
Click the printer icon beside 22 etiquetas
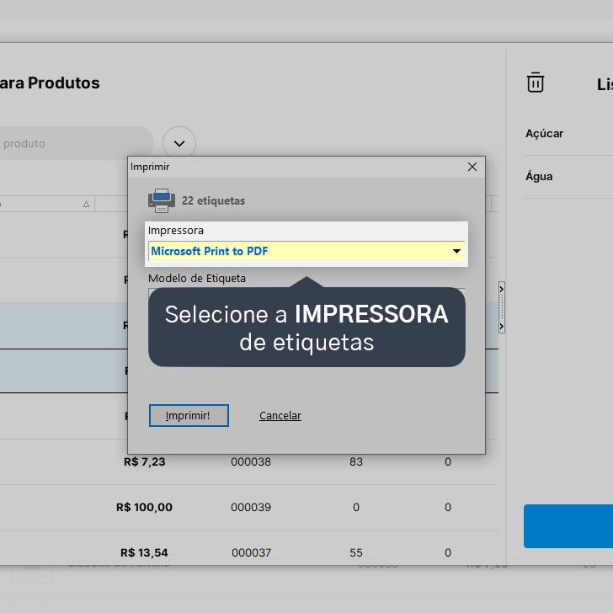(x=161, y=200)
